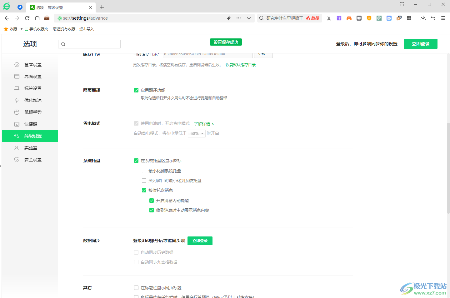Click the hot search box 研究生吐车里拒擦干
Screen dimensions: 450x298
coord(285,18)
